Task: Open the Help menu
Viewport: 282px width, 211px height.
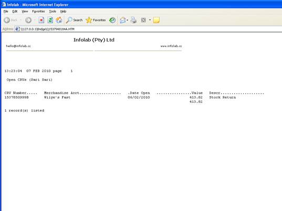Action: pyautogui.click(x=63, y=12)
